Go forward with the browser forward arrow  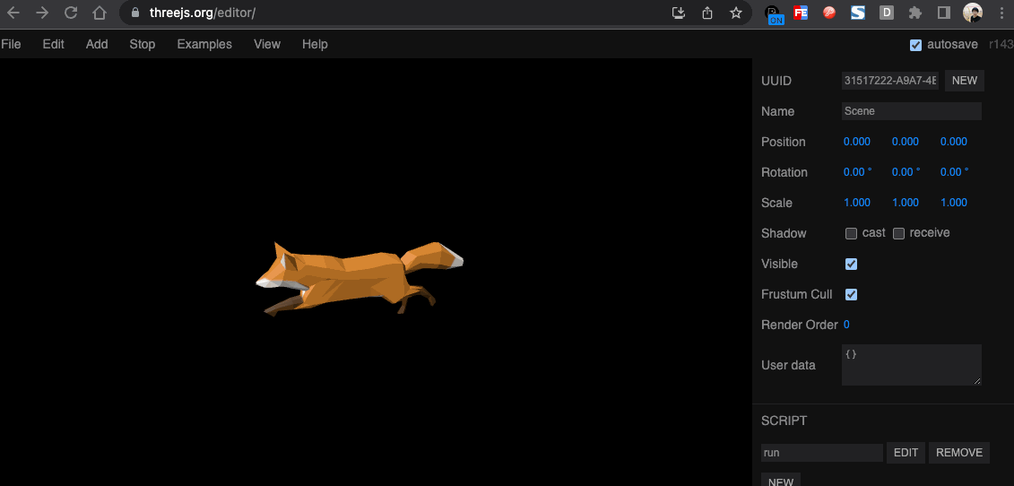(42, 13)
